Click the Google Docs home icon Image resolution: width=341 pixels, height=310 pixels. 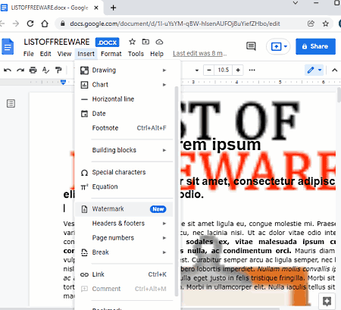click(8, 46)
